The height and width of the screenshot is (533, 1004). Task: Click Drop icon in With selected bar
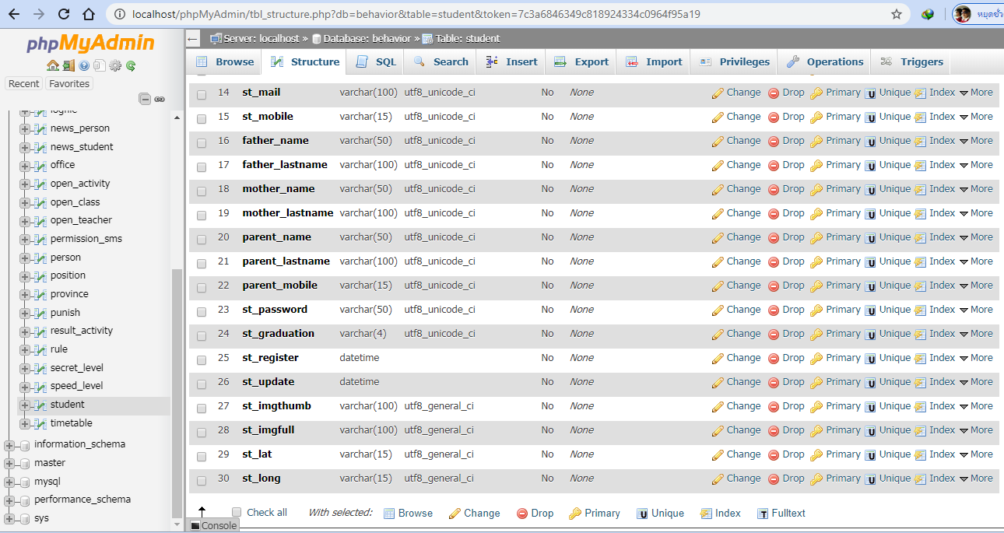(523, 514)
